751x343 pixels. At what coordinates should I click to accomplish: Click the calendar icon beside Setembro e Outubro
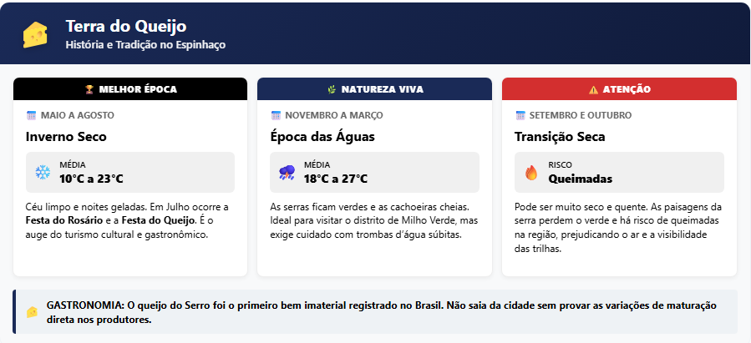tap(520, 115)
